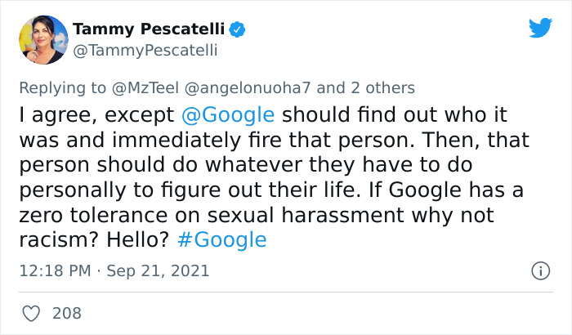Click the Twitter bird logo
The width and height of the screenshot is (572, 335).
pyautogui.click(x=540, y=29)
